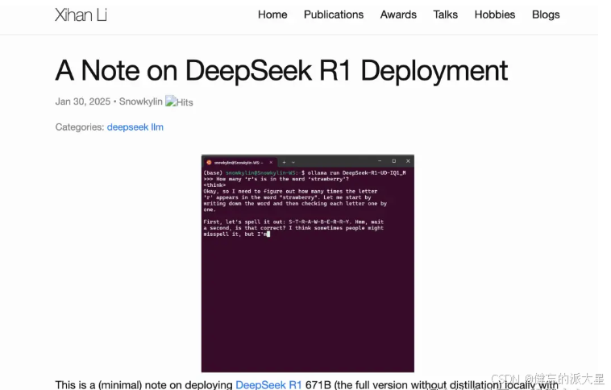
Task: Click the article title heading
Action: point(281,71)
